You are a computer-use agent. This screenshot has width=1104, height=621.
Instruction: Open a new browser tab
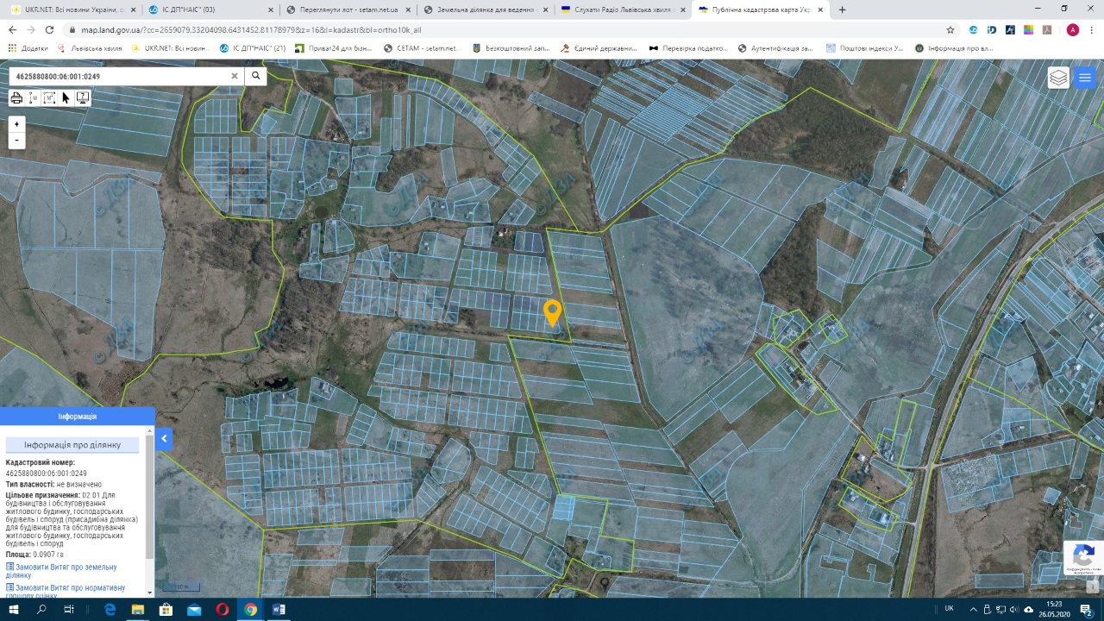(x=842, y=9)
